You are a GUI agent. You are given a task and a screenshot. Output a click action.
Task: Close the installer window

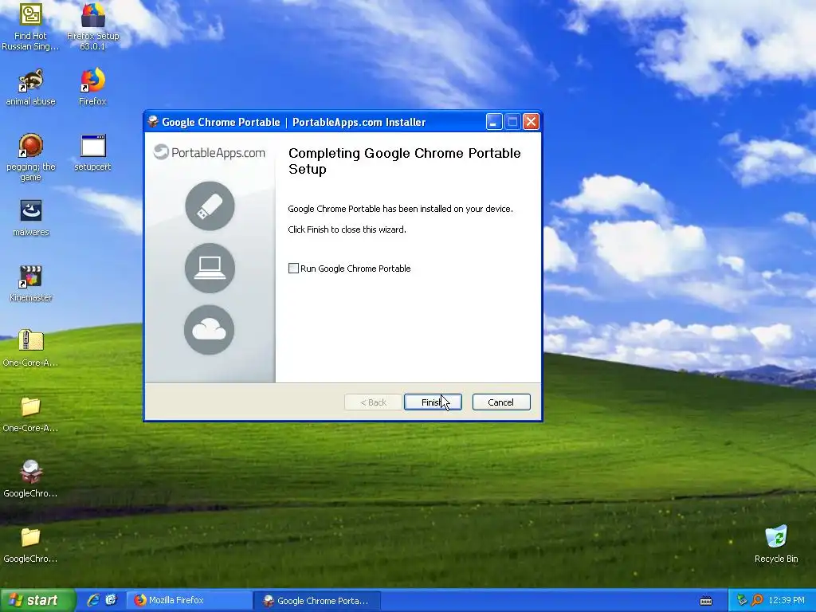531,122
